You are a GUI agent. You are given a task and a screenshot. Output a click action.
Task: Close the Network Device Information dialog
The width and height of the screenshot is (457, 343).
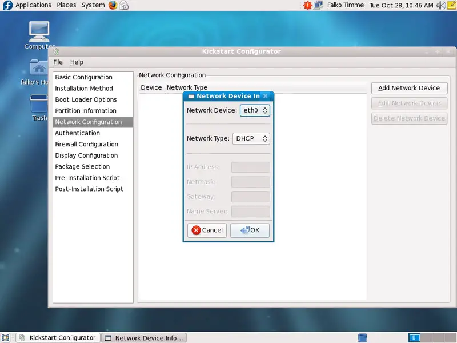pyautogui.click(x=265, y=96)
